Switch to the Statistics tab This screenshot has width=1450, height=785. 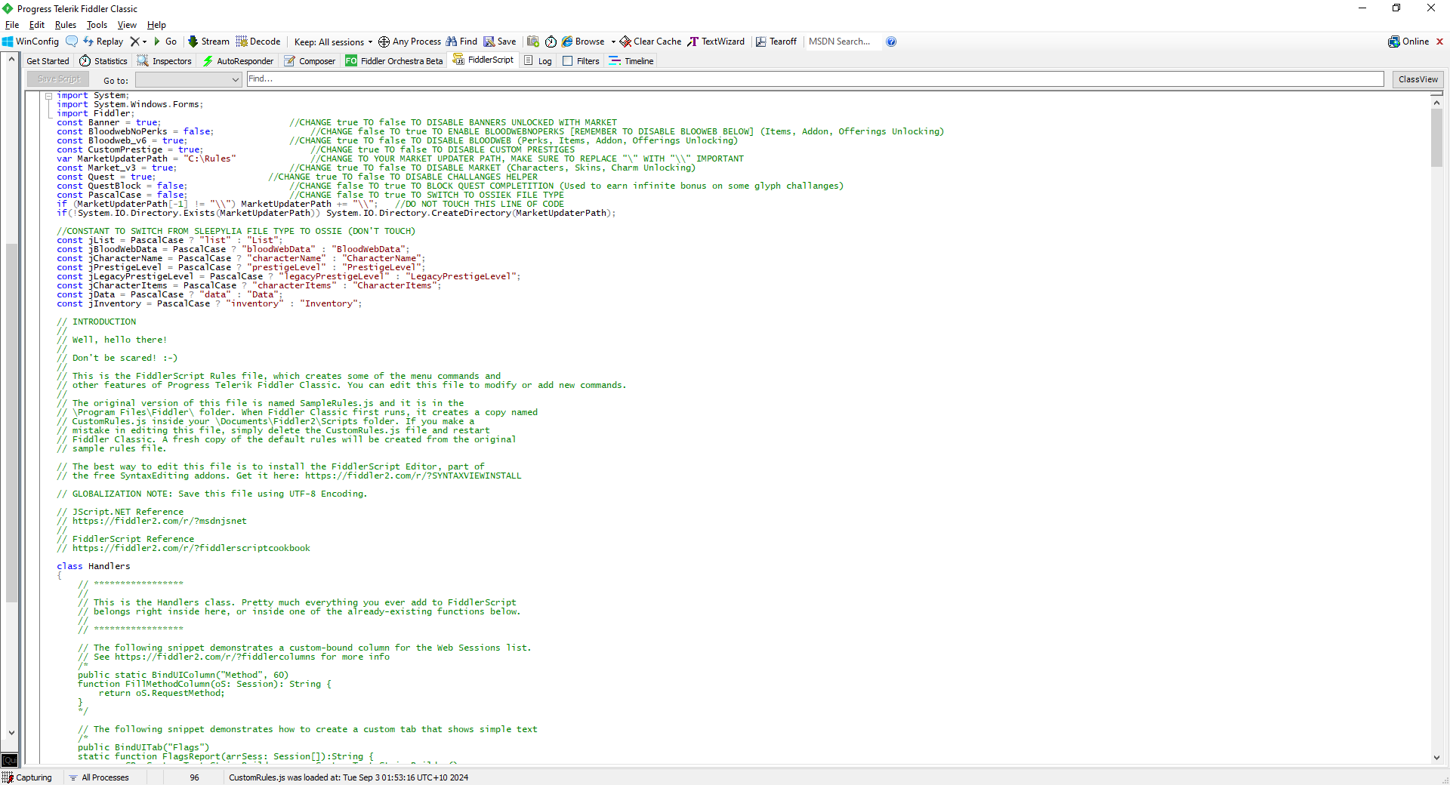coord(103,61)
